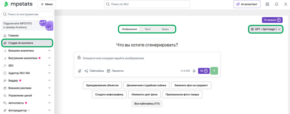
Task: Click the 13 токенов balance badge
Action: click(272, 20)
